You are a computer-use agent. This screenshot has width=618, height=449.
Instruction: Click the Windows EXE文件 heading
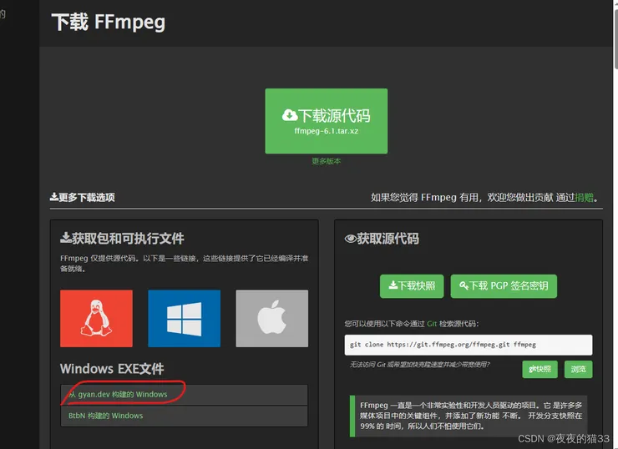coord(112,369)
